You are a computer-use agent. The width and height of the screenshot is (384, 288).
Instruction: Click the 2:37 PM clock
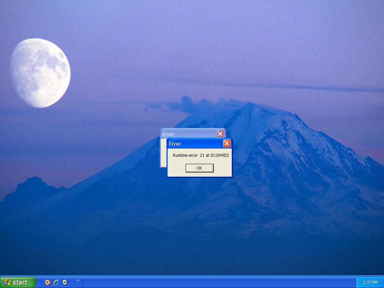click(x=370, y=282)
